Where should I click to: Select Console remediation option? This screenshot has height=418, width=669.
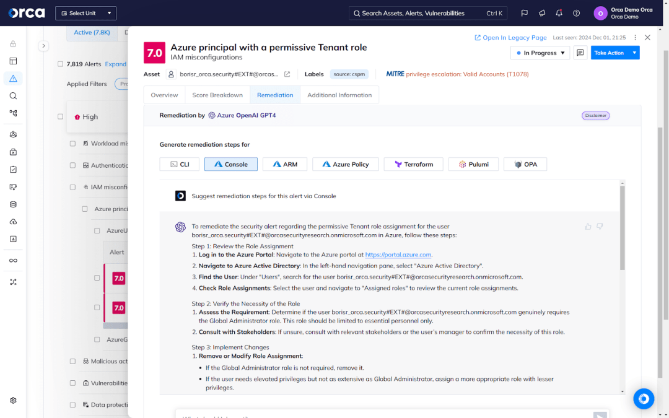231,164
